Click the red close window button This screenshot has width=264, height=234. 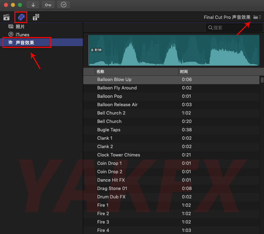click(6, 5)
